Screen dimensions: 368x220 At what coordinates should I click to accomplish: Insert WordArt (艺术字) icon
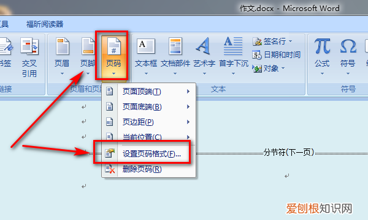[x=204, y=46]
